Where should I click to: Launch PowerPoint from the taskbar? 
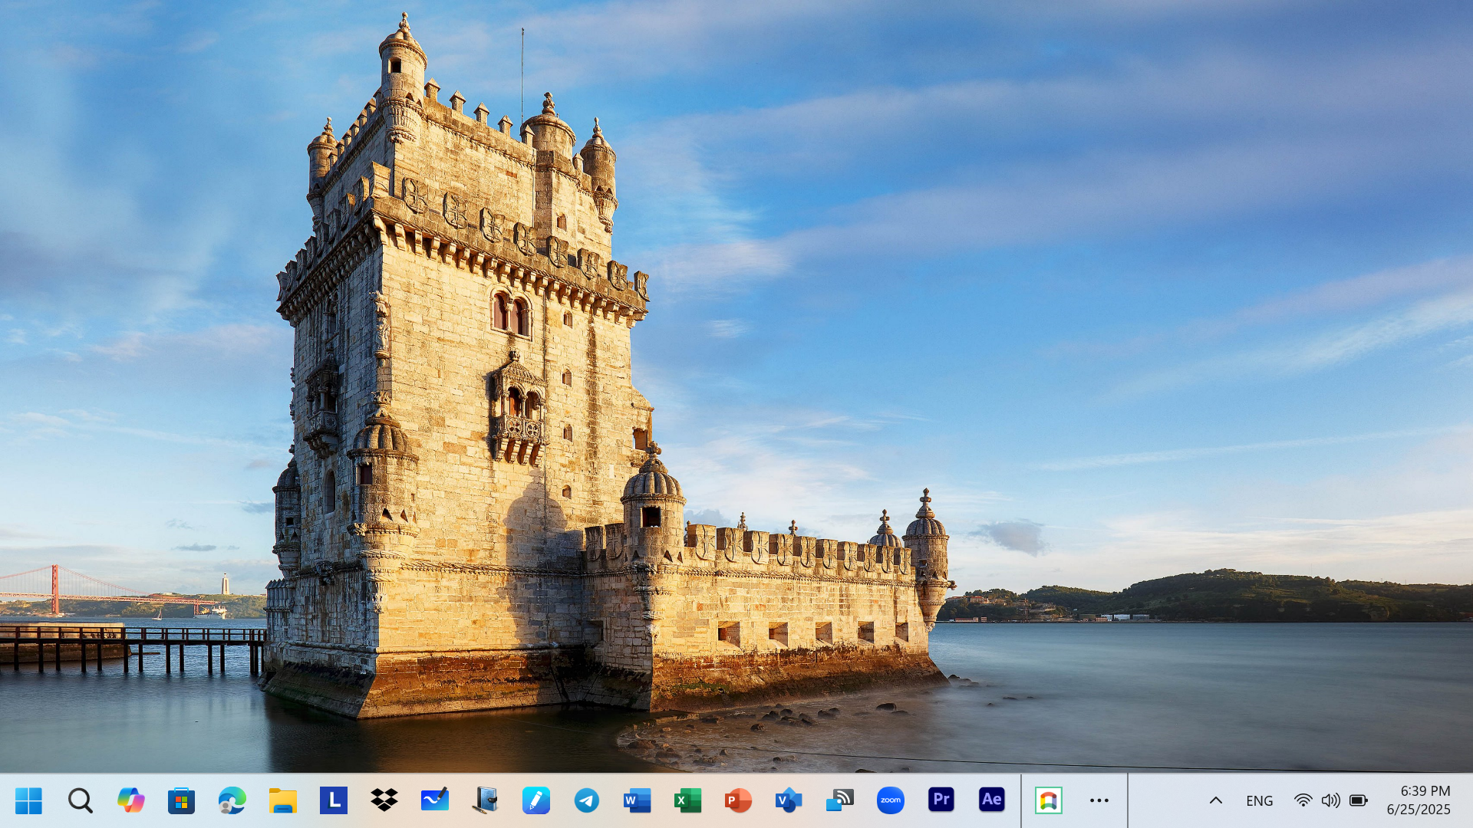[x=738, y=800]
